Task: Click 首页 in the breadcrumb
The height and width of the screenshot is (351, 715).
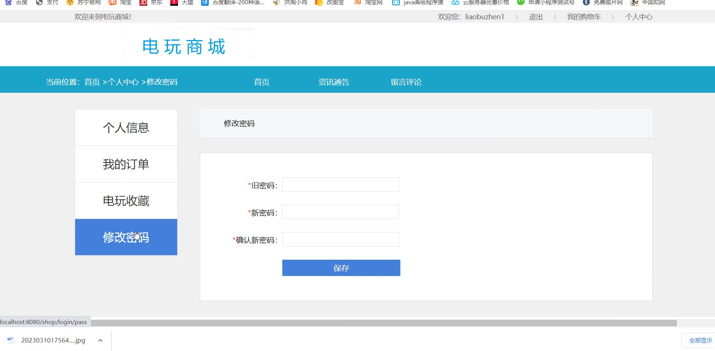Action: click(92, 82)
